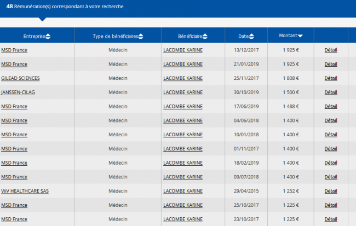The height and width of the screenshot is (226, 356).
Task: Click the Montant column header label
Action: [x=288, y=36]
